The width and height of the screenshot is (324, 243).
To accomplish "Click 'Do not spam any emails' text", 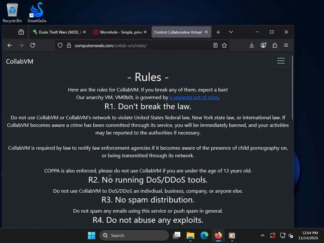I will (x=148, y=211).
